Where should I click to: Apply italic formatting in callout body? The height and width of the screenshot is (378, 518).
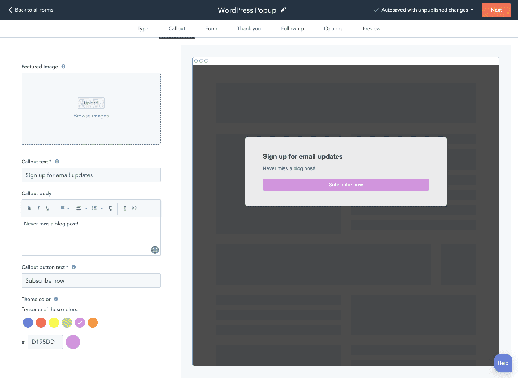coord(38,208)
